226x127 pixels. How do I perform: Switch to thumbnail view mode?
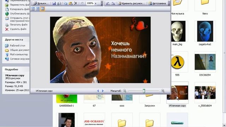pyautogui.click(x=33, y=9)
